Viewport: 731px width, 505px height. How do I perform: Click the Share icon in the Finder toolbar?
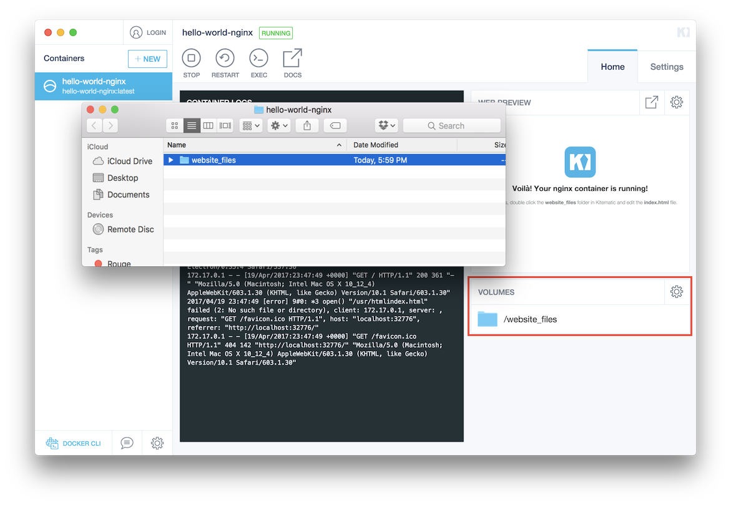tap(307, 125)
